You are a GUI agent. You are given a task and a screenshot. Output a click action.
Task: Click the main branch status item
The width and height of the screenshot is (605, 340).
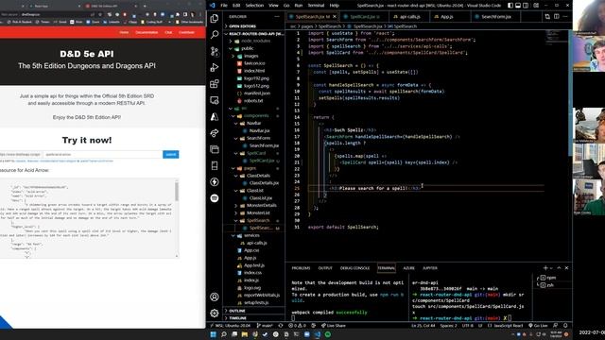click(x=265, y=325)
